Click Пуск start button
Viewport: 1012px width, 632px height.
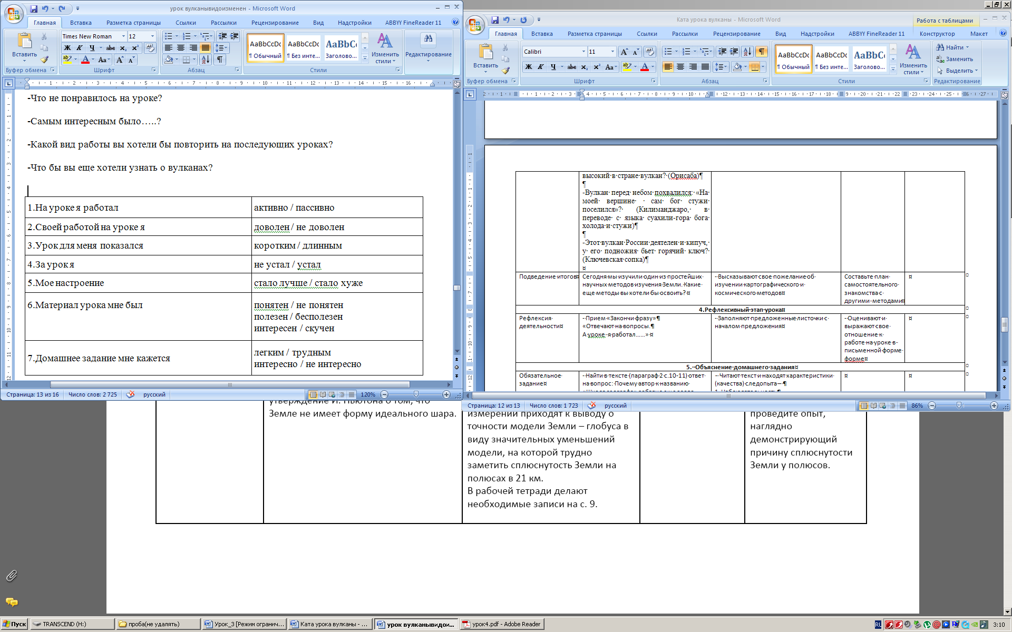pyautogui.click(x=15, y=624)
